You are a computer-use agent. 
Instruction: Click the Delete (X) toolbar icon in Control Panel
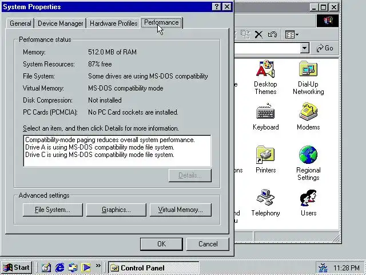(258, 34)
